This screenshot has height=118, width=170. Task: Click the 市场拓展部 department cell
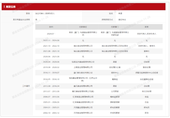pyautogui.click(x=115, y=113)
